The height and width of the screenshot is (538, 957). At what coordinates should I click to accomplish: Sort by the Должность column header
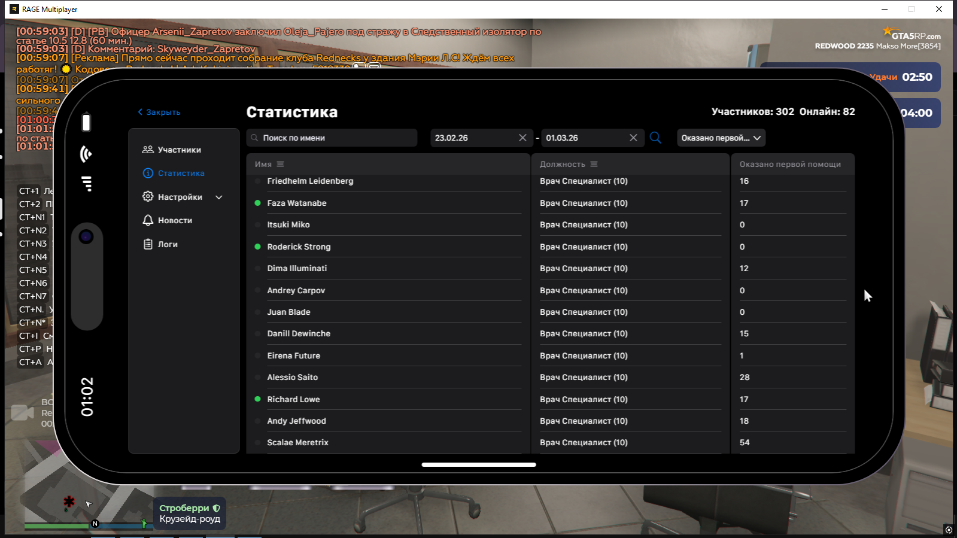point(569,164)
